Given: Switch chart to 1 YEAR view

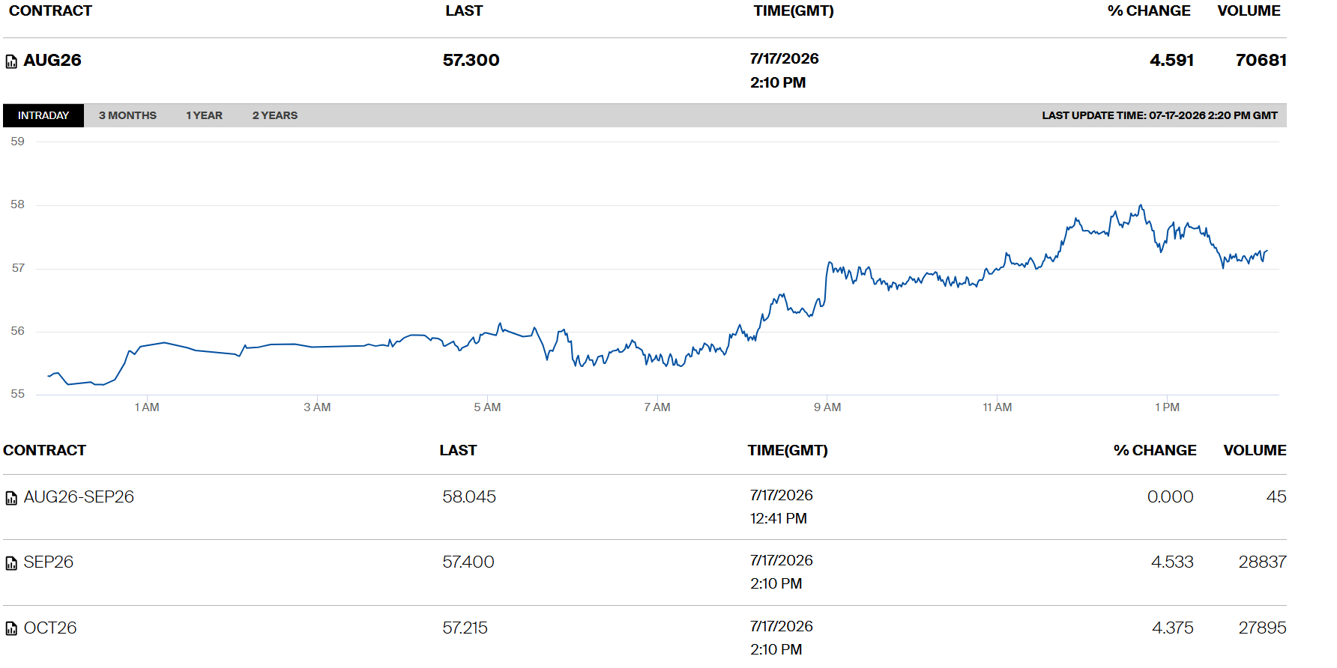Looking at the screenshot, I should (x=204, y=115).
